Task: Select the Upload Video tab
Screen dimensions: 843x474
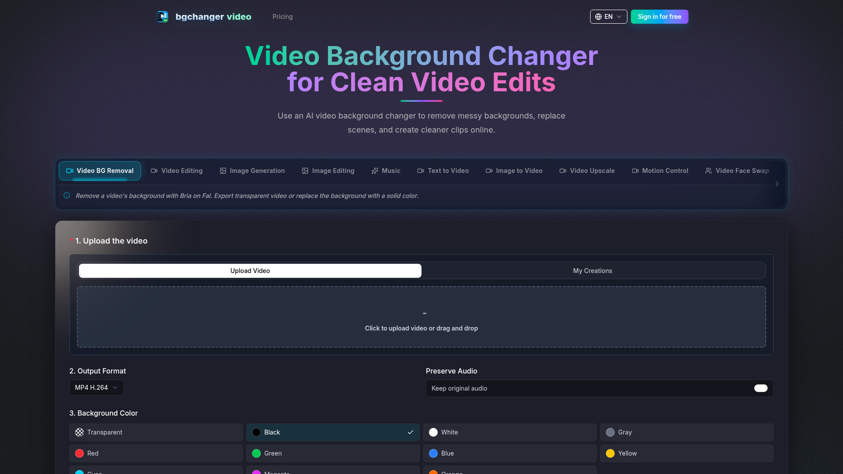Action: [x=250, y=271]
